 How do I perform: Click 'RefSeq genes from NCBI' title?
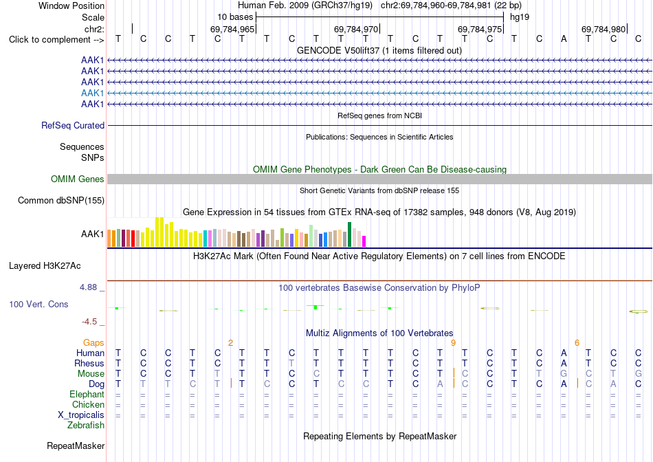tap(379, 115)
